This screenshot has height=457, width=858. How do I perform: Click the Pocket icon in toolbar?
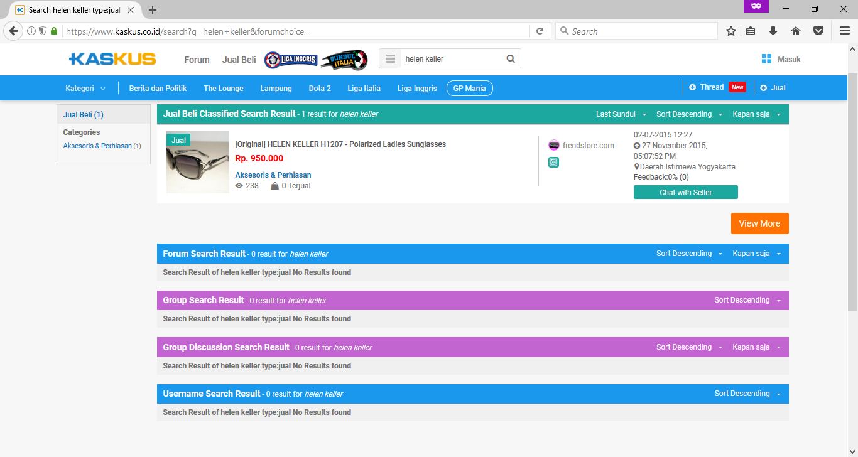coord(818,31)
